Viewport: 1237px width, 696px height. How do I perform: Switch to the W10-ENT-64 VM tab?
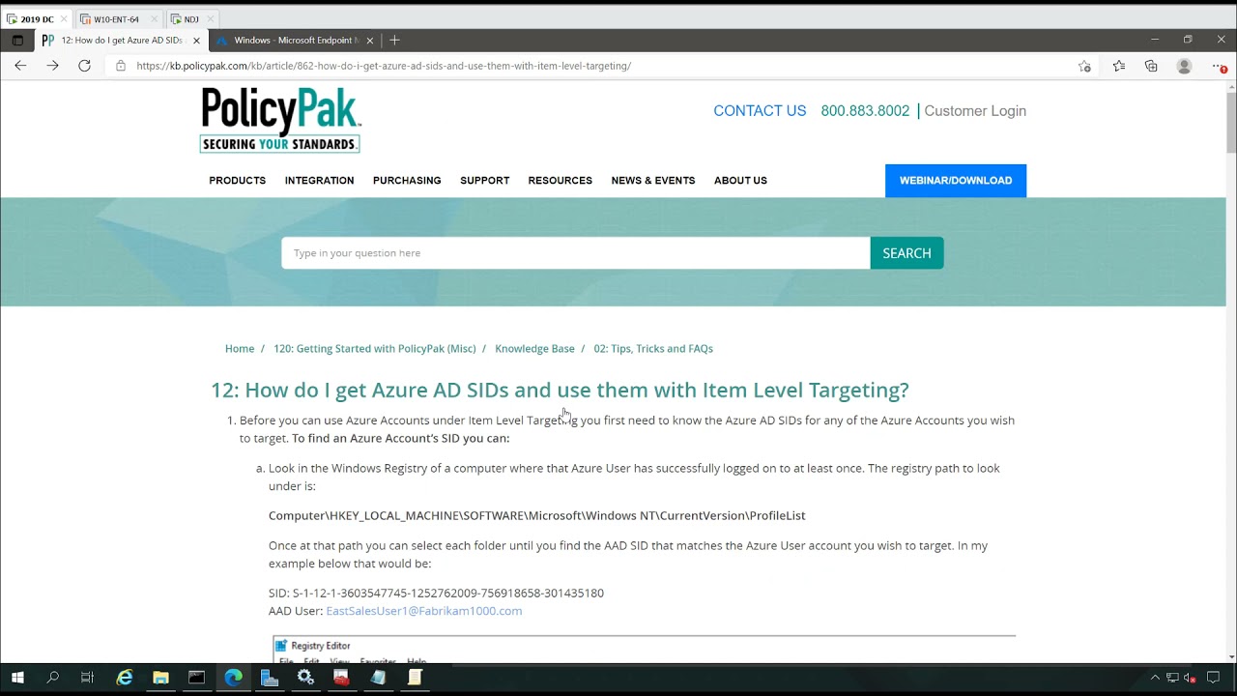pos(116,19)
